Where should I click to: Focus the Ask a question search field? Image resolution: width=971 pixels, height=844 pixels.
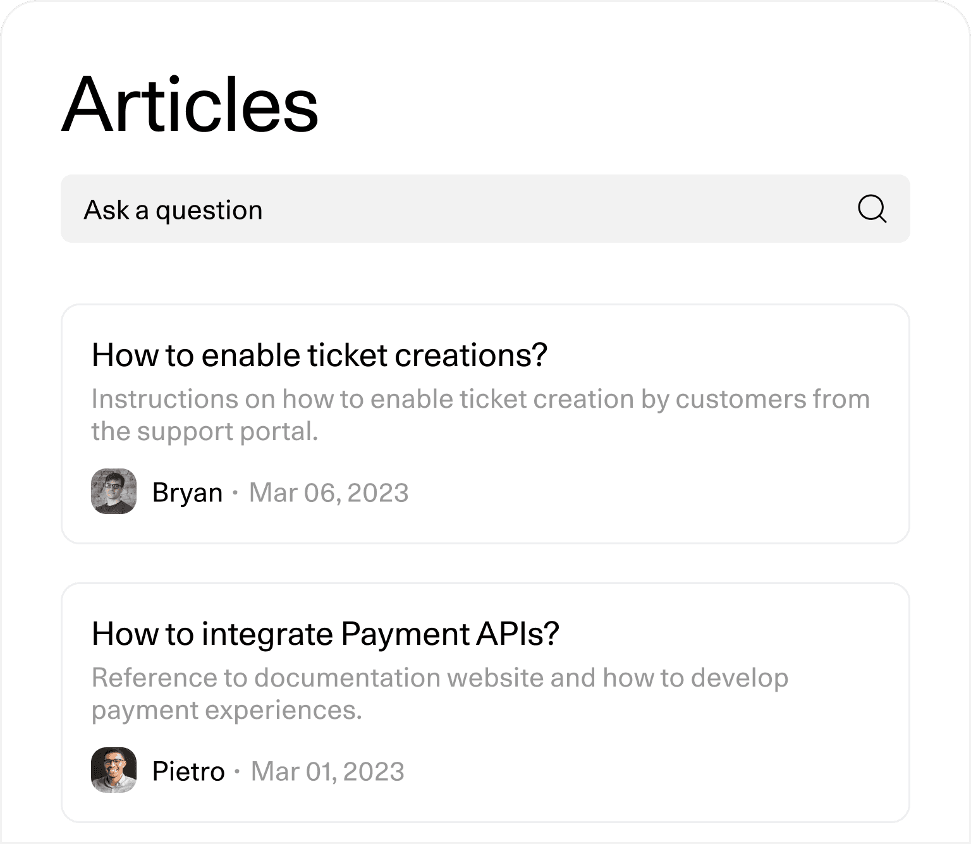point(485,209)
